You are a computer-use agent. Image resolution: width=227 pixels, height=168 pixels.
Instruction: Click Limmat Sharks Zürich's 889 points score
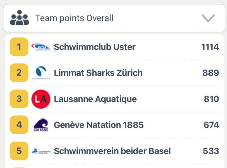210,73
